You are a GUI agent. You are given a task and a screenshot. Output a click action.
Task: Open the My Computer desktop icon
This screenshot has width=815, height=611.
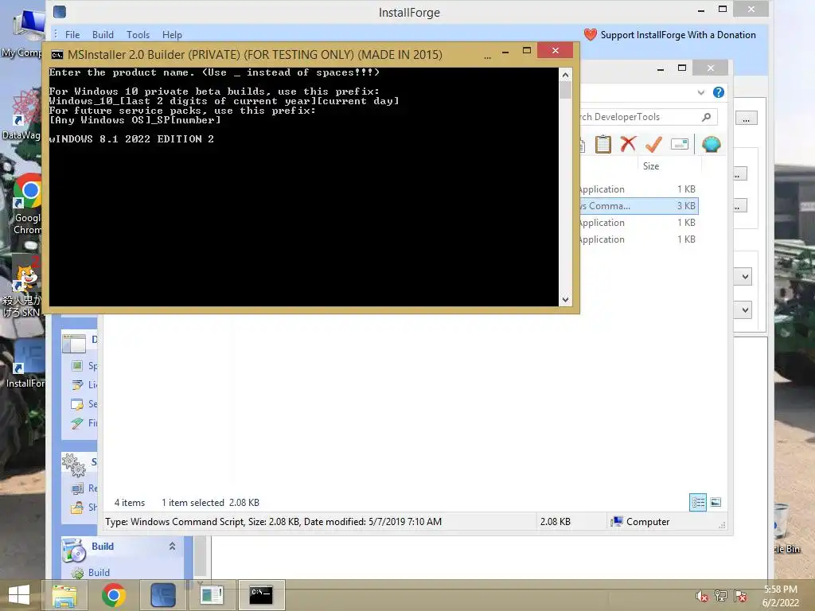pos(27,31)
